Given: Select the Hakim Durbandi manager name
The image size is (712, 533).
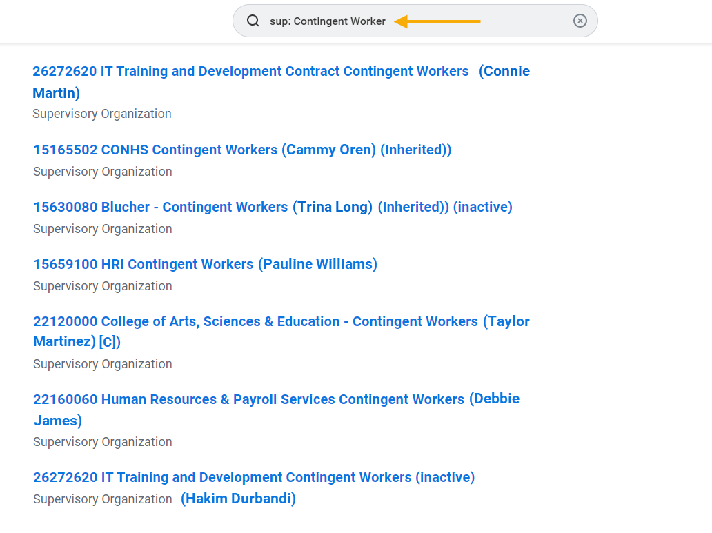Looking at the screenshot, I should coord(238,499).
